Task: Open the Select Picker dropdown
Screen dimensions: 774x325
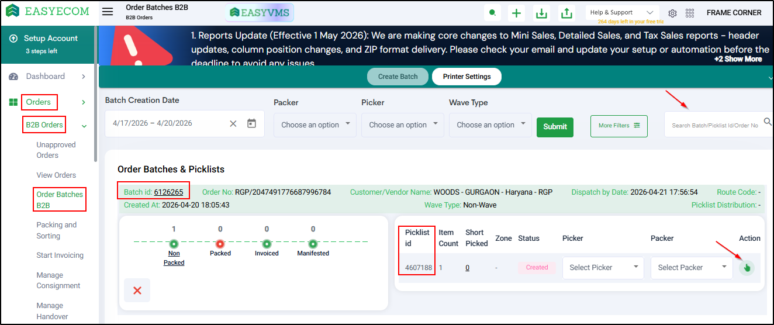Action: [603, 268]
